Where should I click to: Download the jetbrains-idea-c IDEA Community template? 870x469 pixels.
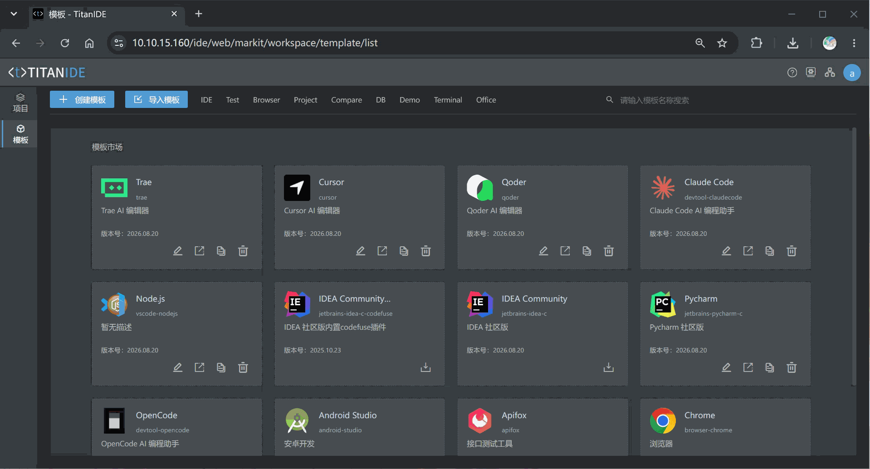[609, 367]
